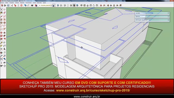174x98 pixels.
Task: Open the Arquivo menu
Action: click(2, 3)
